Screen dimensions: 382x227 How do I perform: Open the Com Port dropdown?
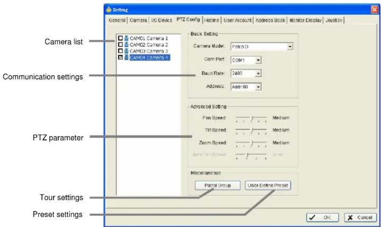coord(258,60)
